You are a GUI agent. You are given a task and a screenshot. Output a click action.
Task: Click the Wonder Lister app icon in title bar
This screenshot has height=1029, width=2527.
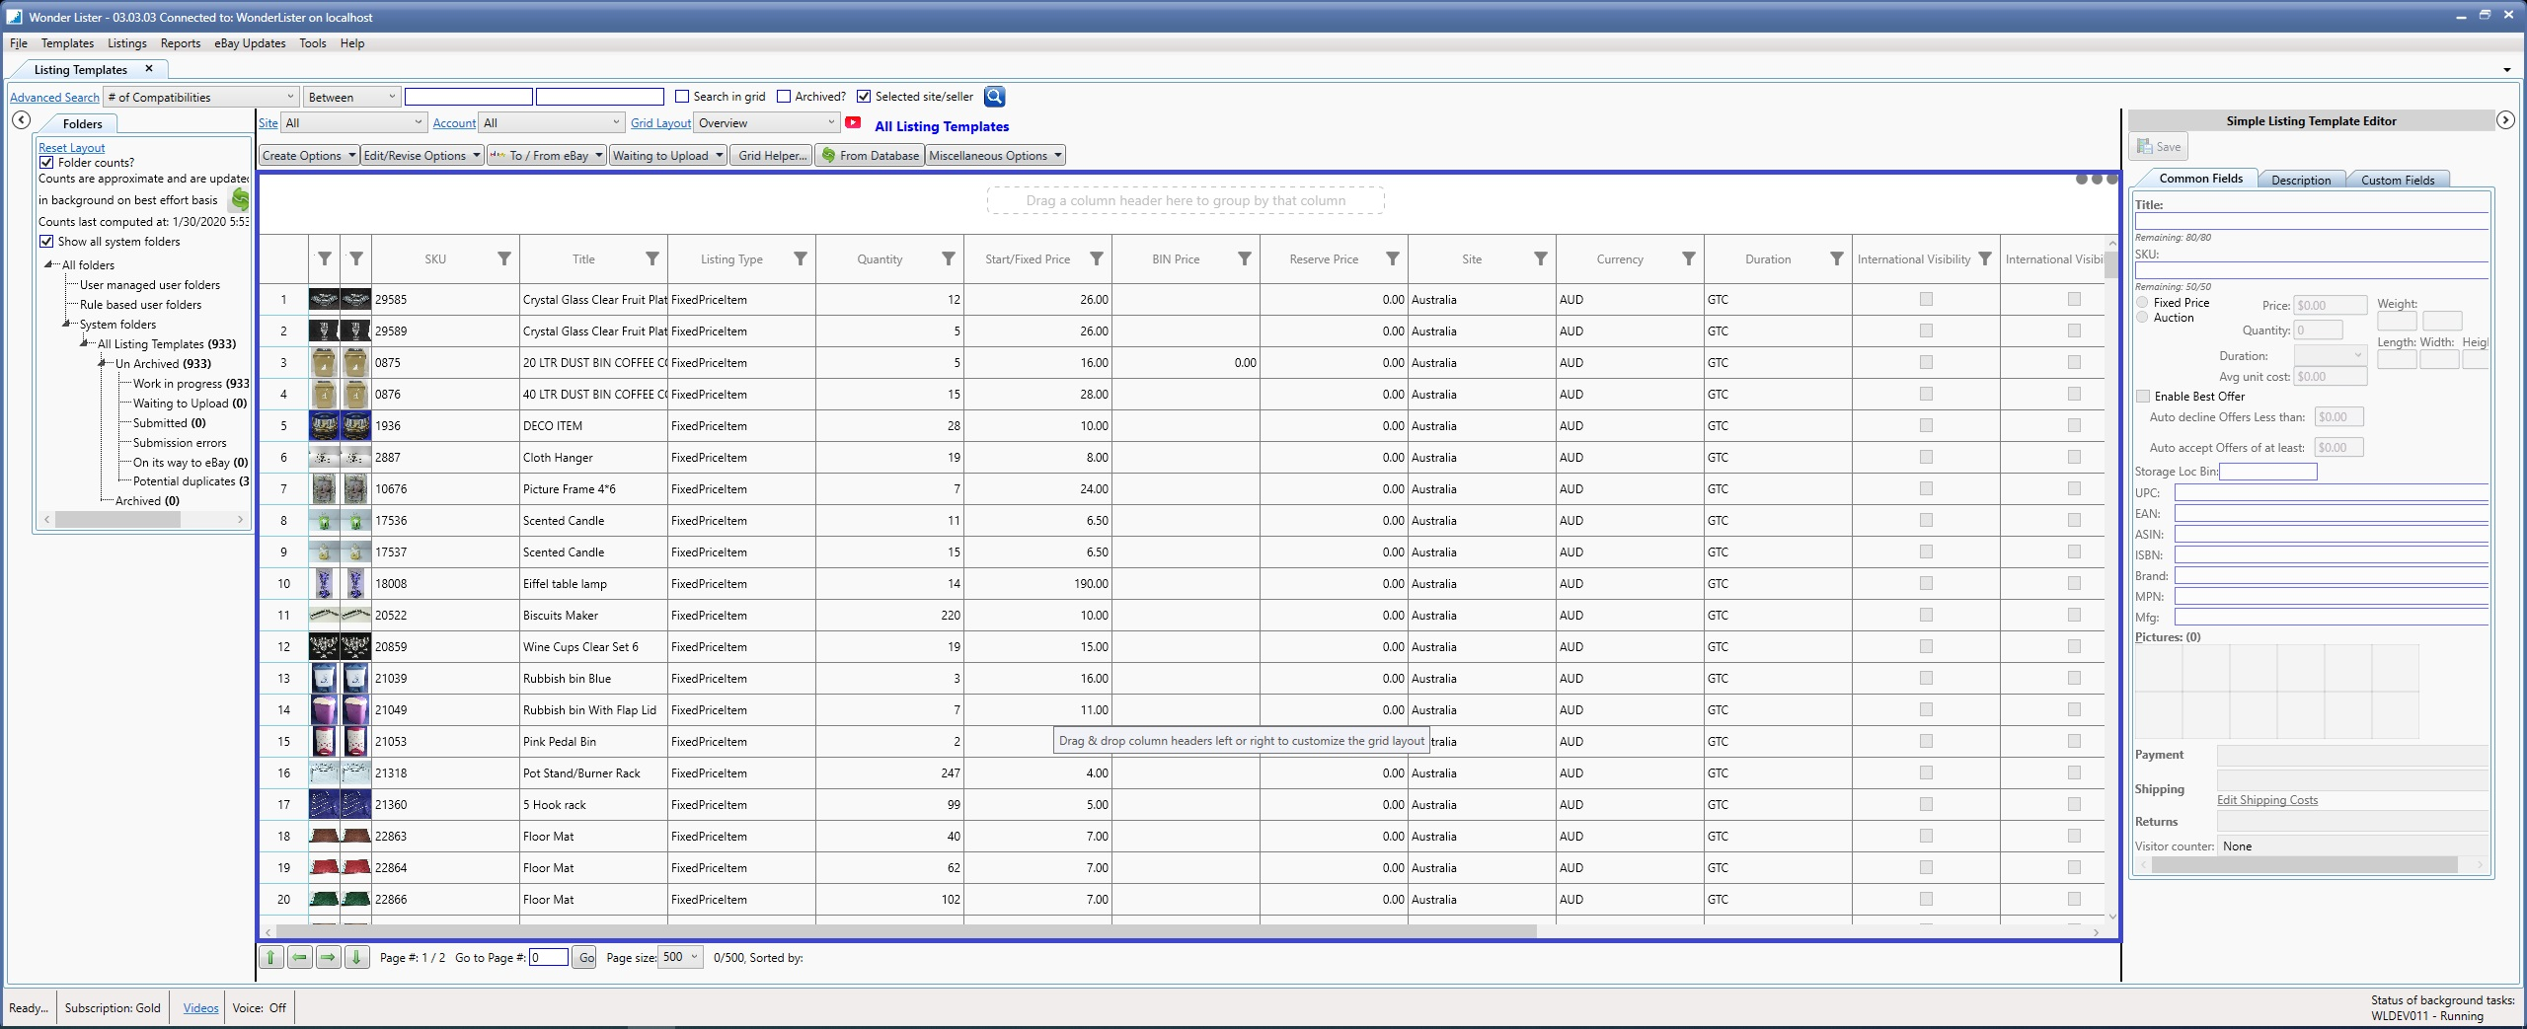14,17
